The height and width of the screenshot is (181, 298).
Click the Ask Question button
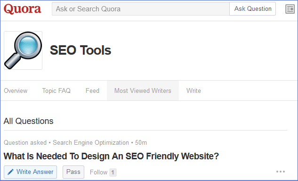pyautogui.click(x=253, y=9)
